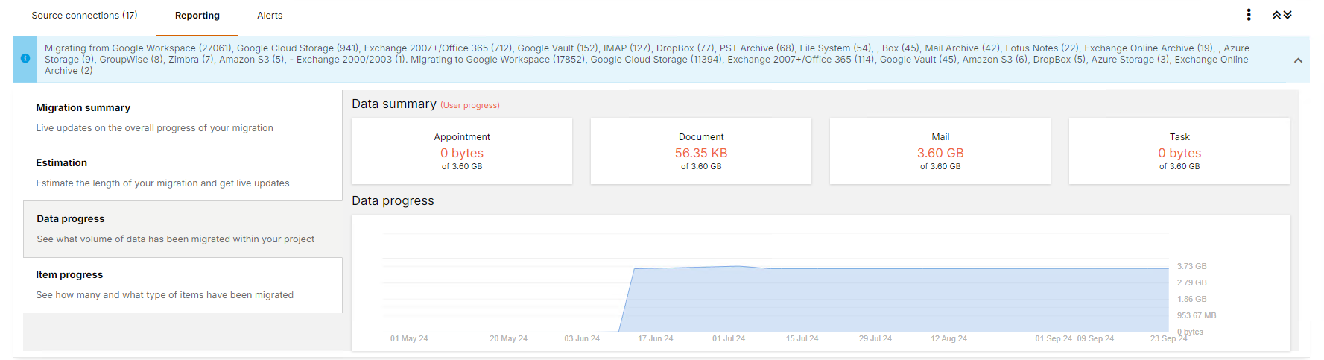Click the '03 Jun 24' axis label
The height and width of the screenshot is (360, 1324).
point(582,338)
